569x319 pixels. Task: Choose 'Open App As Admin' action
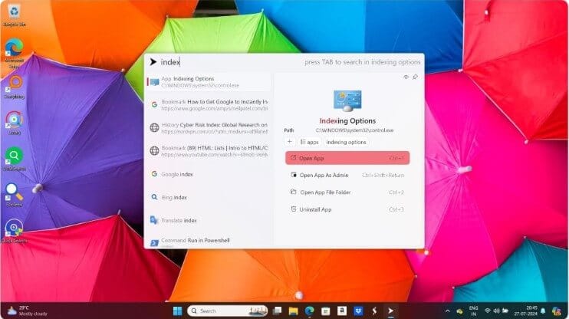[x=347, y=175]
